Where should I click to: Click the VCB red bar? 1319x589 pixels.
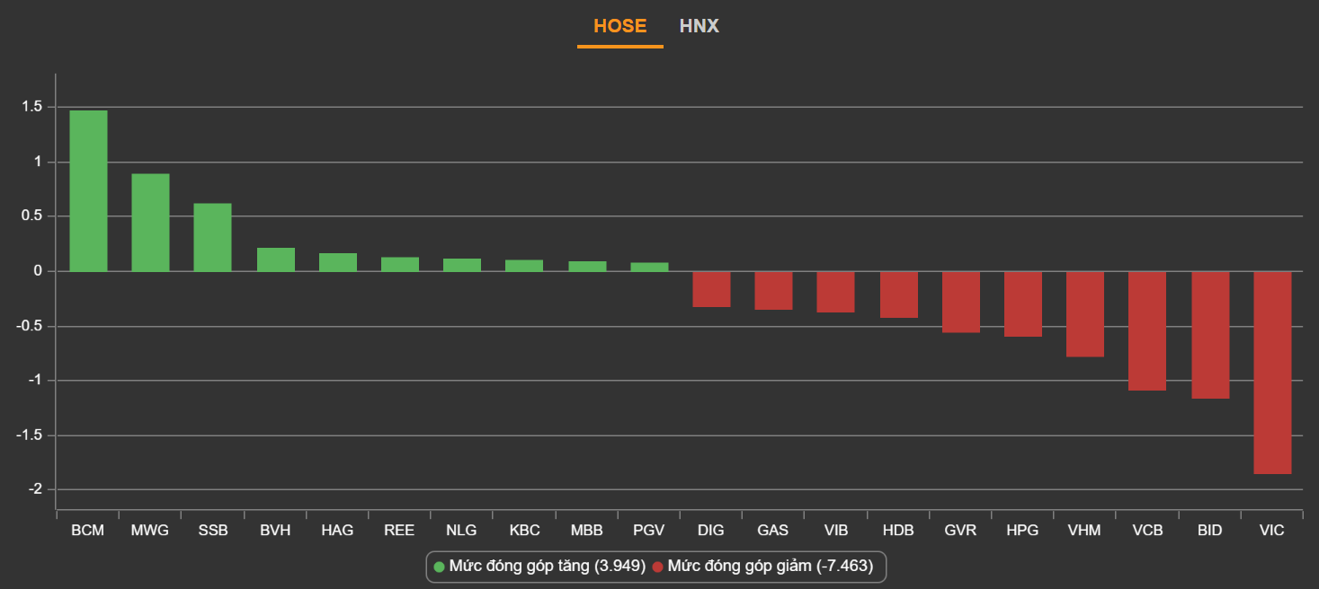pyautogui.click(x=1147, y=330)
